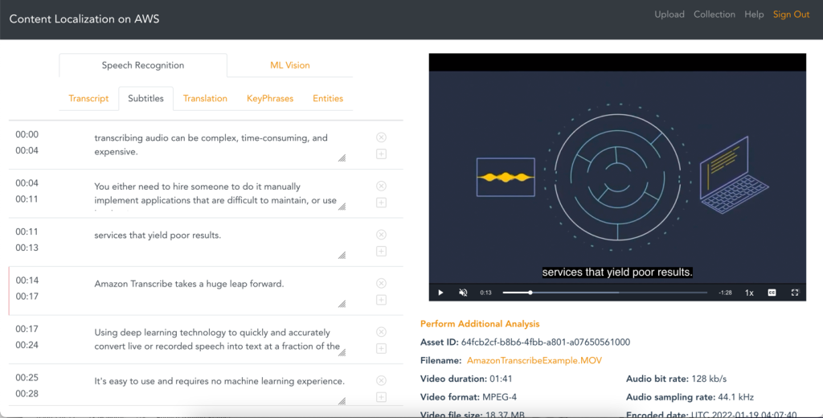Click the 00:25 start timestamp
The width and height of the screenshot is (823, 418).
[27, 377]
